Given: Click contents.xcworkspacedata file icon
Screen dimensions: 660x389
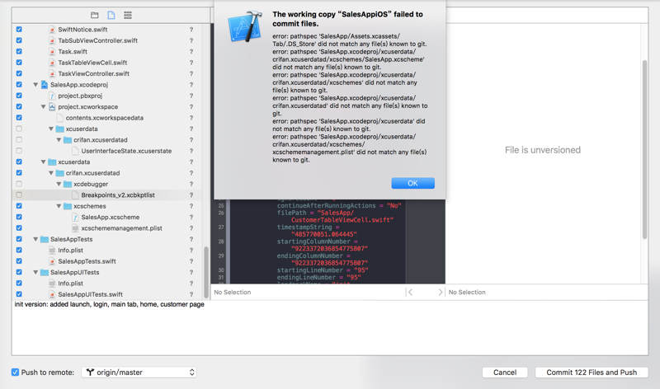Looking at the screenshot, I should point(59,118).
